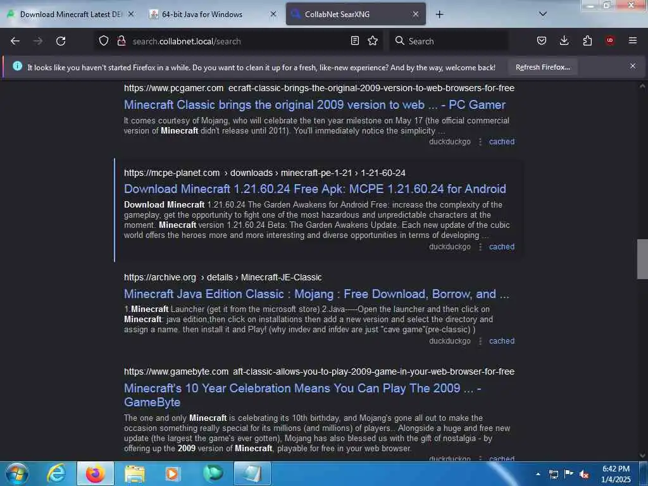Click the scrollbar down arrow
This screenshot has height=486, width=648.
point(642,456)
